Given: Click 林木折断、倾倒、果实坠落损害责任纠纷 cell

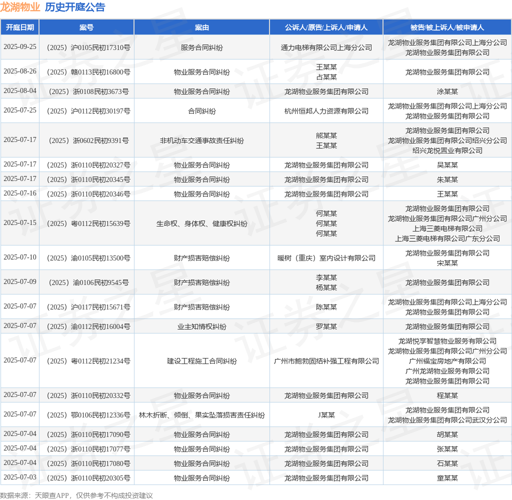Looking at the screenshot, I should click(x=202, y=415).
